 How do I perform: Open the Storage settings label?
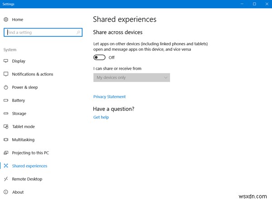[19, 114]
